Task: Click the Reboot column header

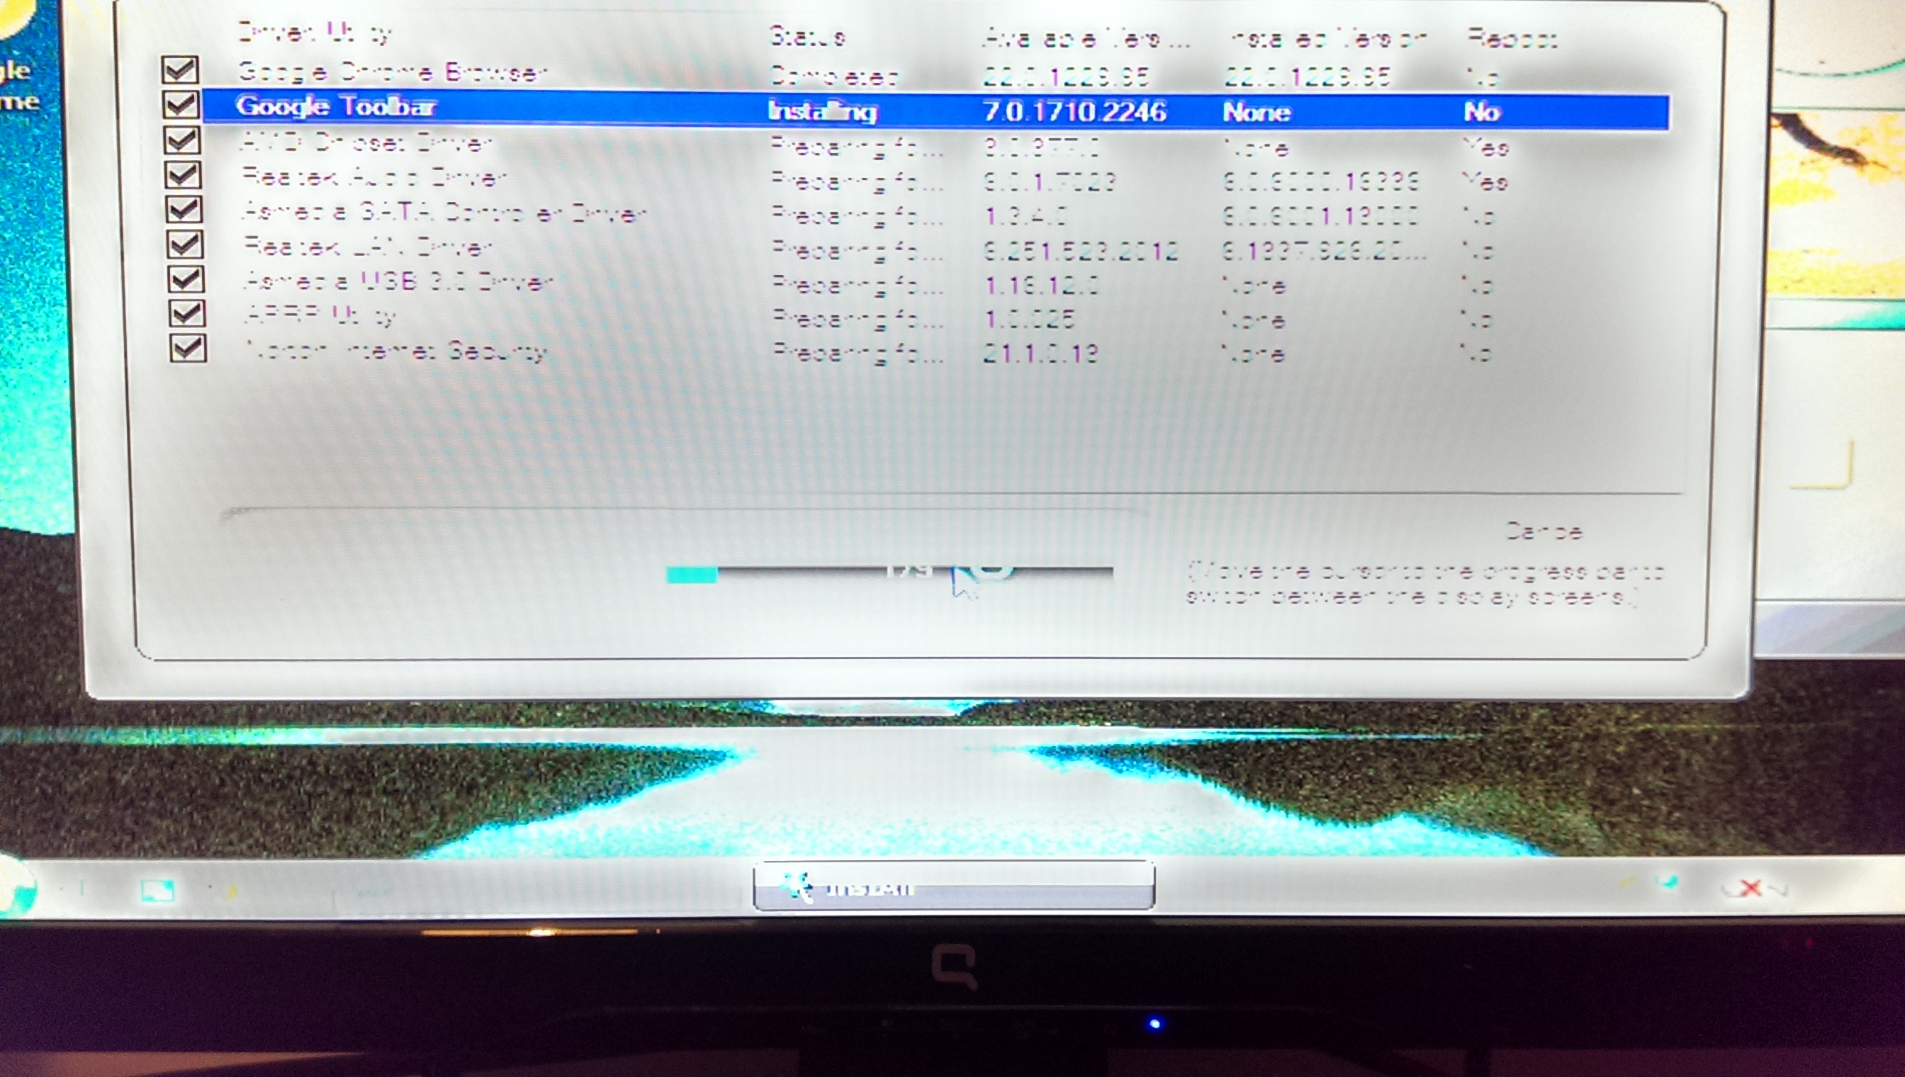Action: (x=1512, y=38)
